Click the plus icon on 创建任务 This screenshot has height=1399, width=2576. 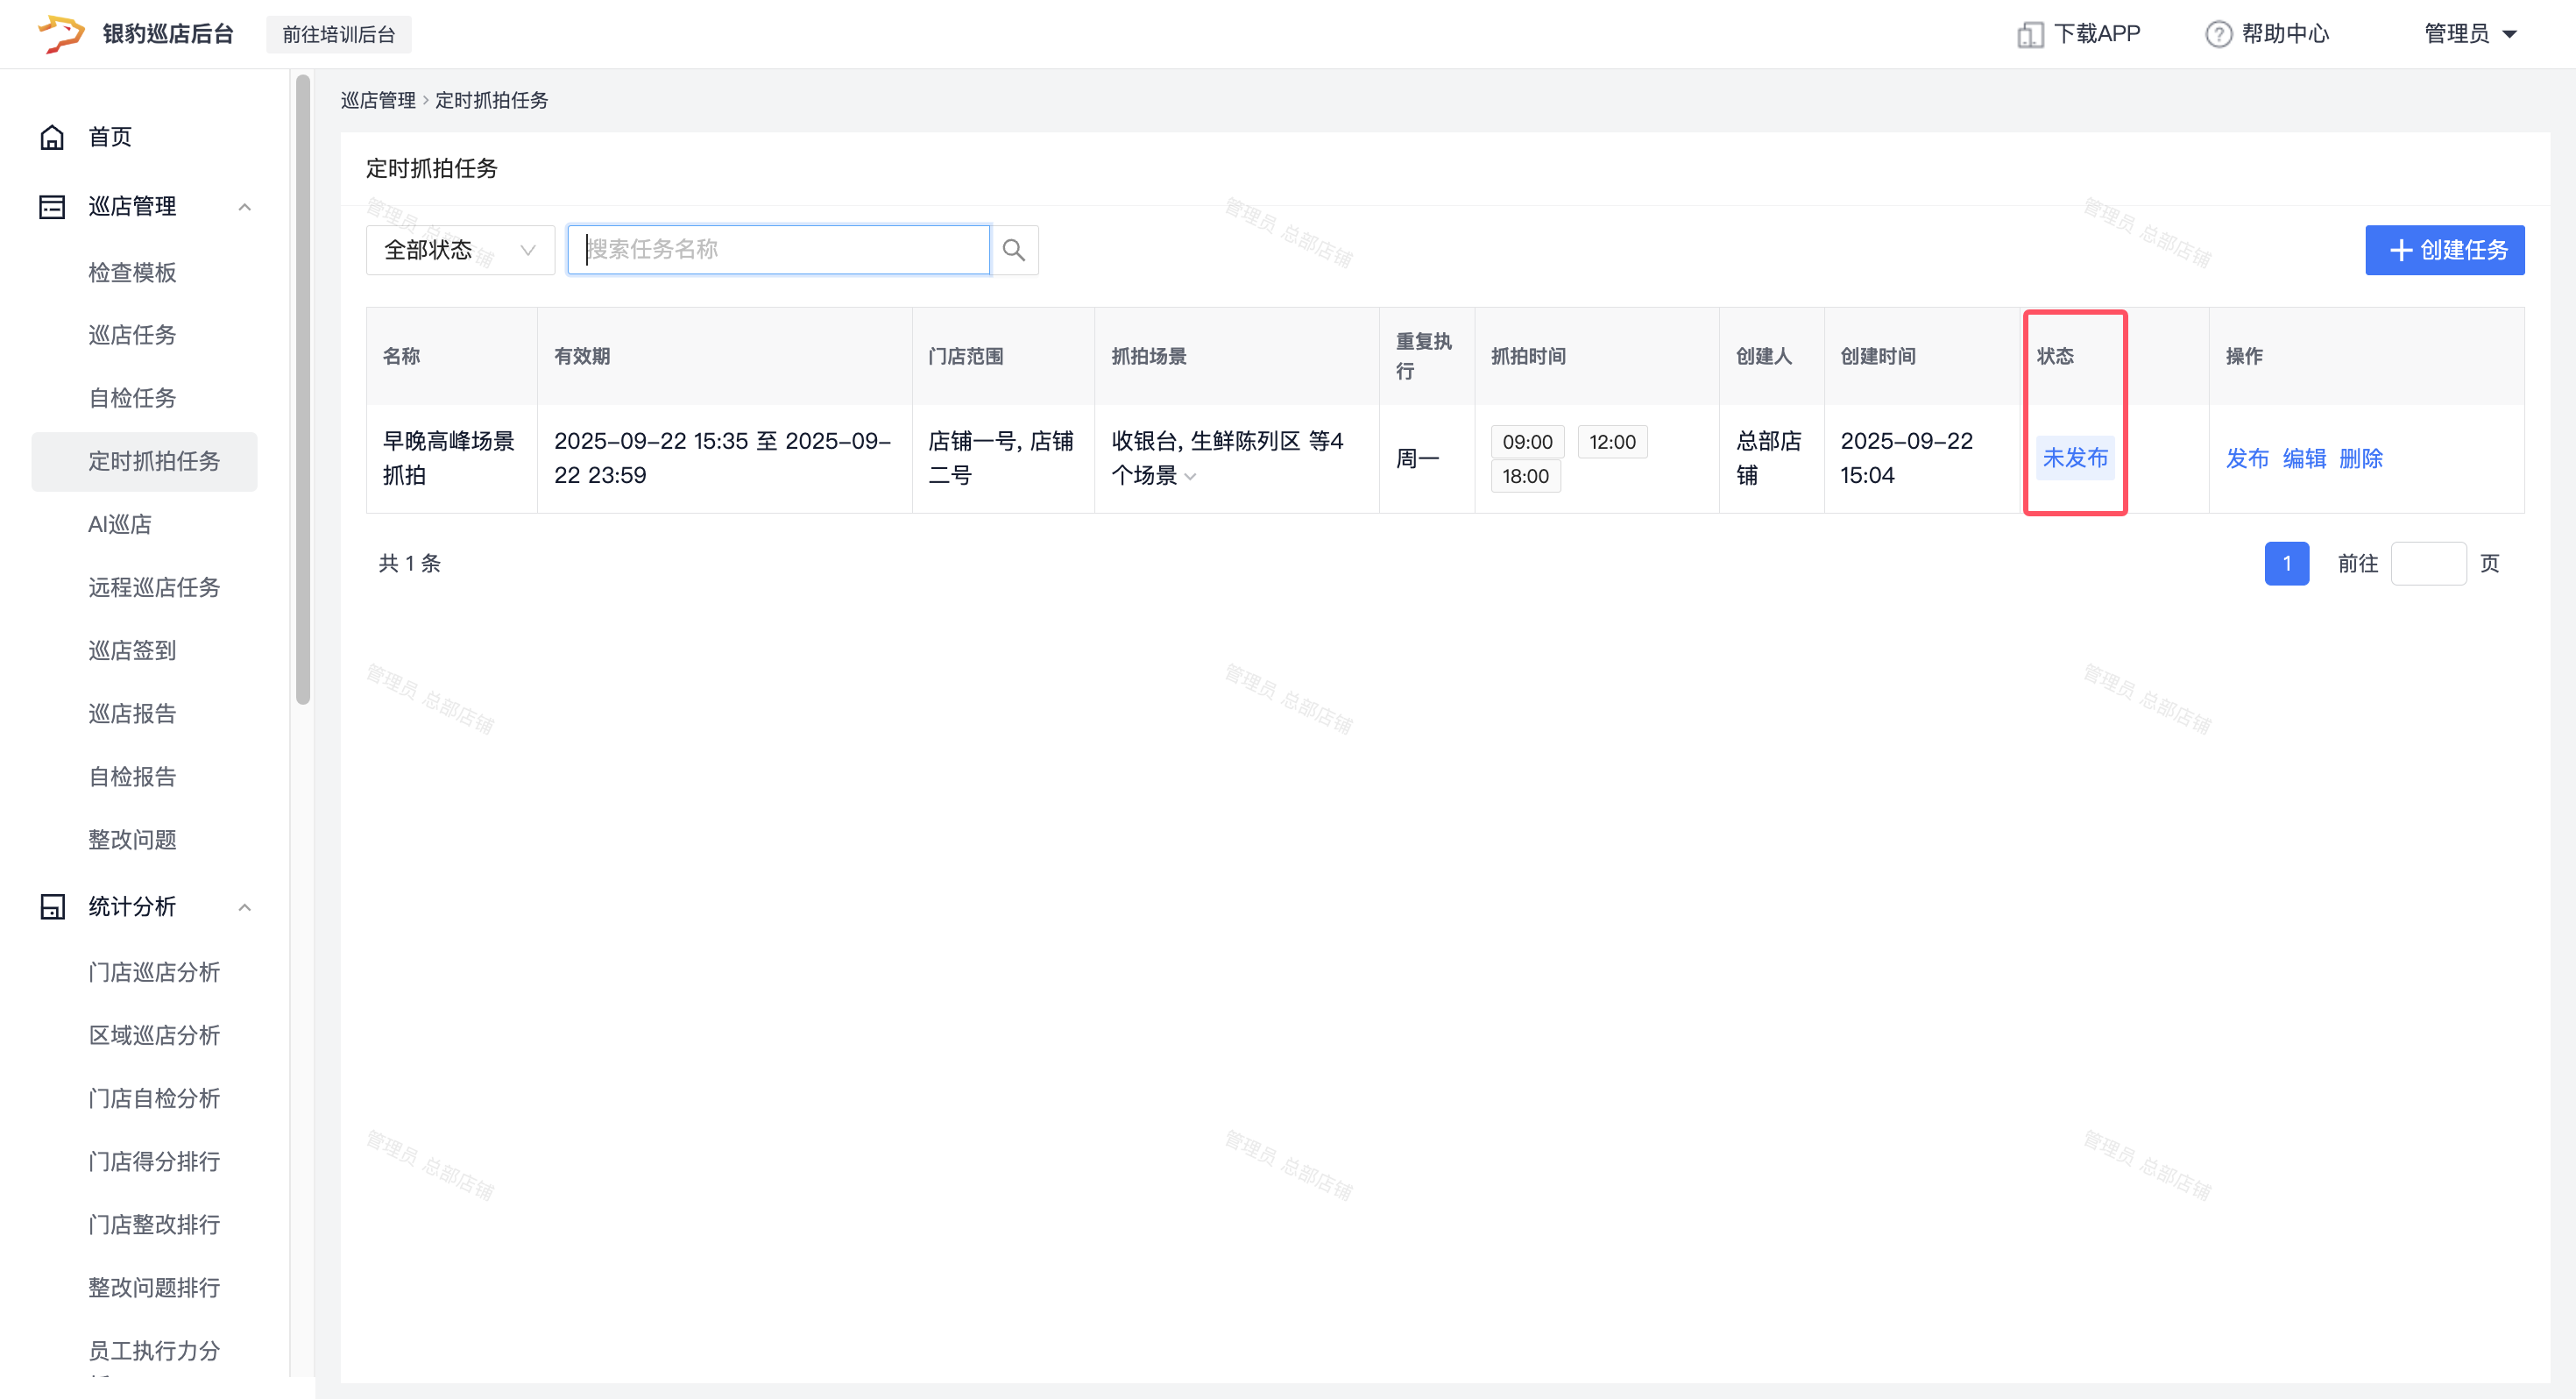[2400, 250]
